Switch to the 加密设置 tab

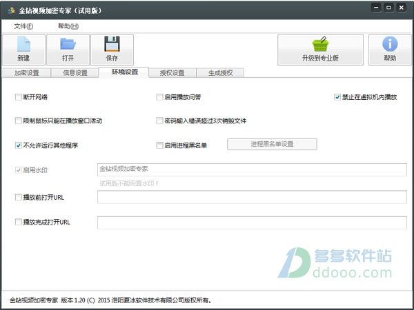click(x=26, y=73)
